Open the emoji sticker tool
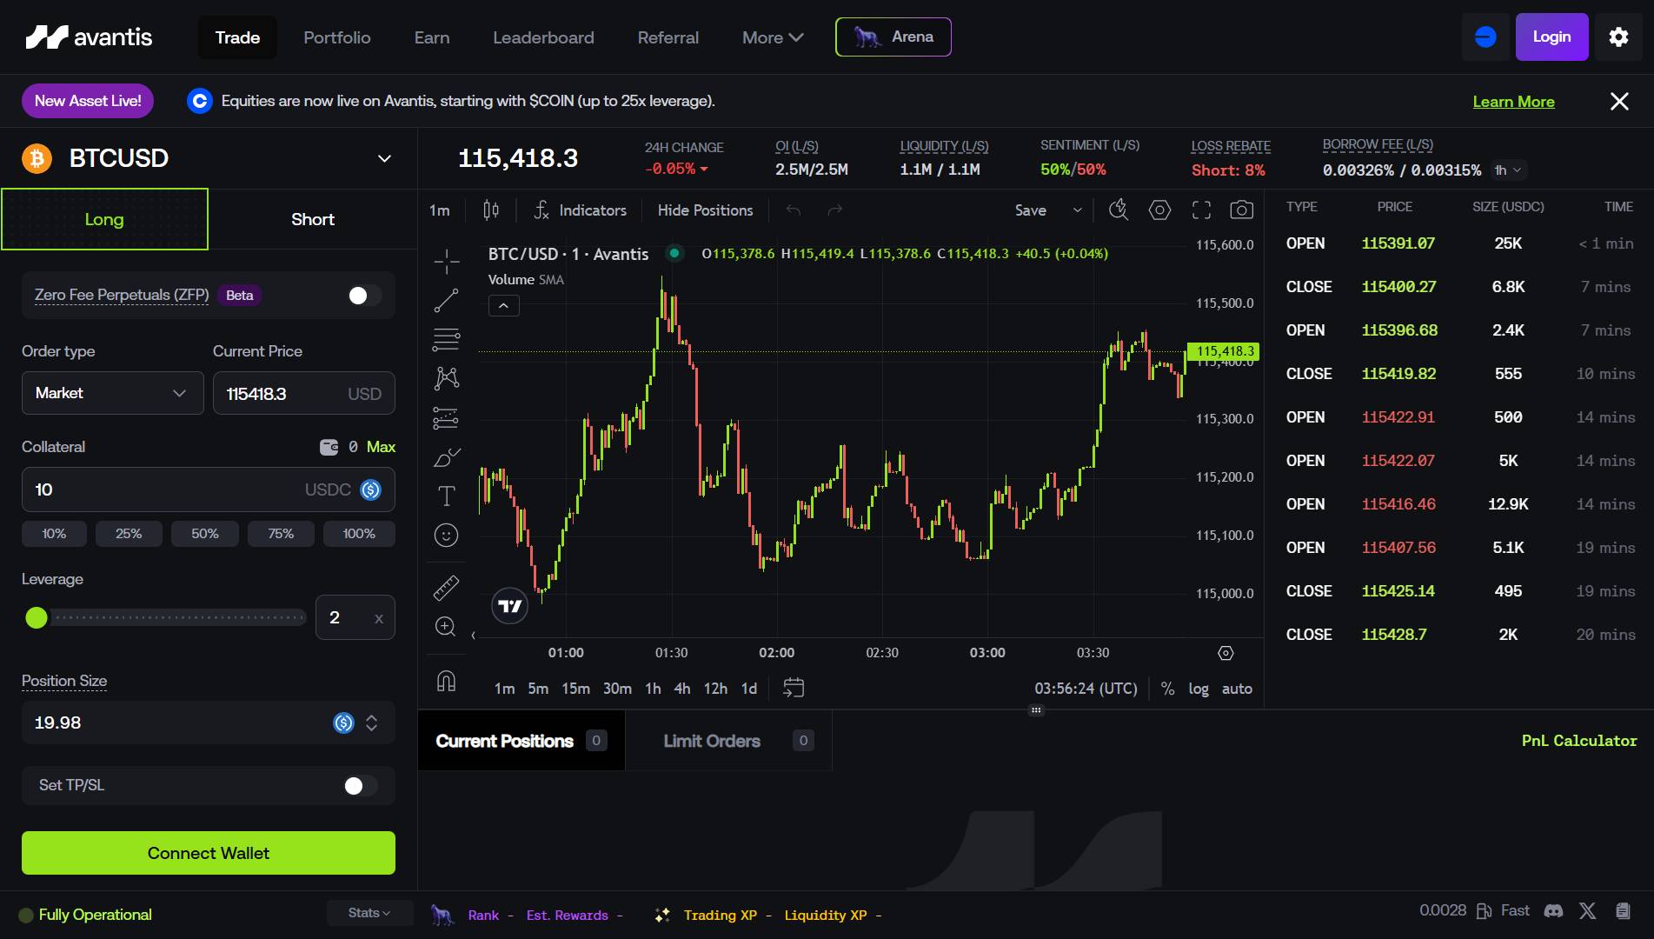Viewport: 1654px width, 939px height. click(446, 536)
